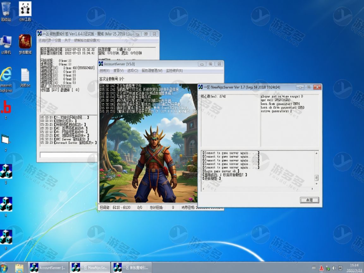Viewport: 364px width, 273px height.
Task: Click the character image in AccountServer window
Action: pos(148,143)
